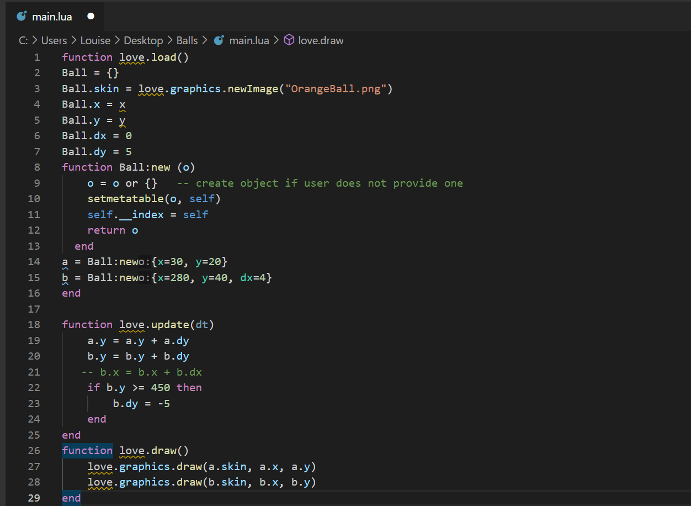Image resolution: width=691 pixels, height=506 pixels.
Task: Open the C: breadcrumb segment
Action: [x=23, y=40]
